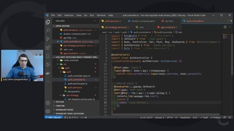Open the Docker view icon
The image size is (234, 131).
tap(48, 73)
